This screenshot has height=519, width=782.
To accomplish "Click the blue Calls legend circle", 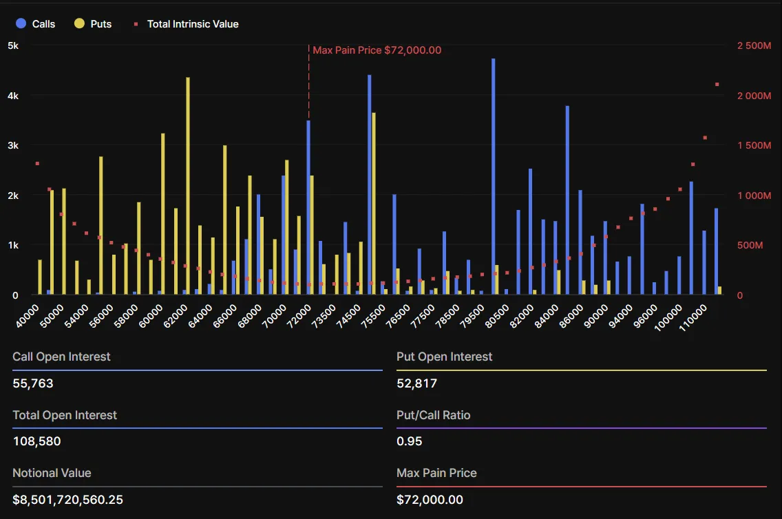I will tap(21, 24).
